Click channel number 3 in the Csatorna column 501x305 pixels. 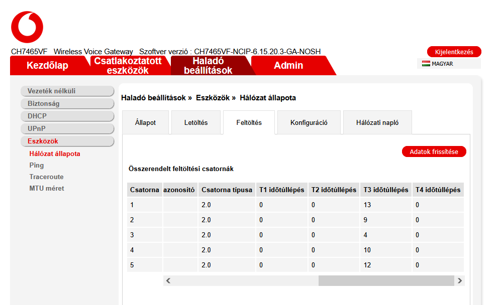[x=132, y=235]
